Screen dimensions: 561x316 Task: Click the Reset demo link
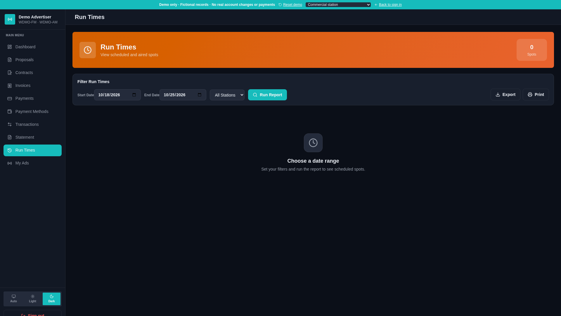(292, 5)
